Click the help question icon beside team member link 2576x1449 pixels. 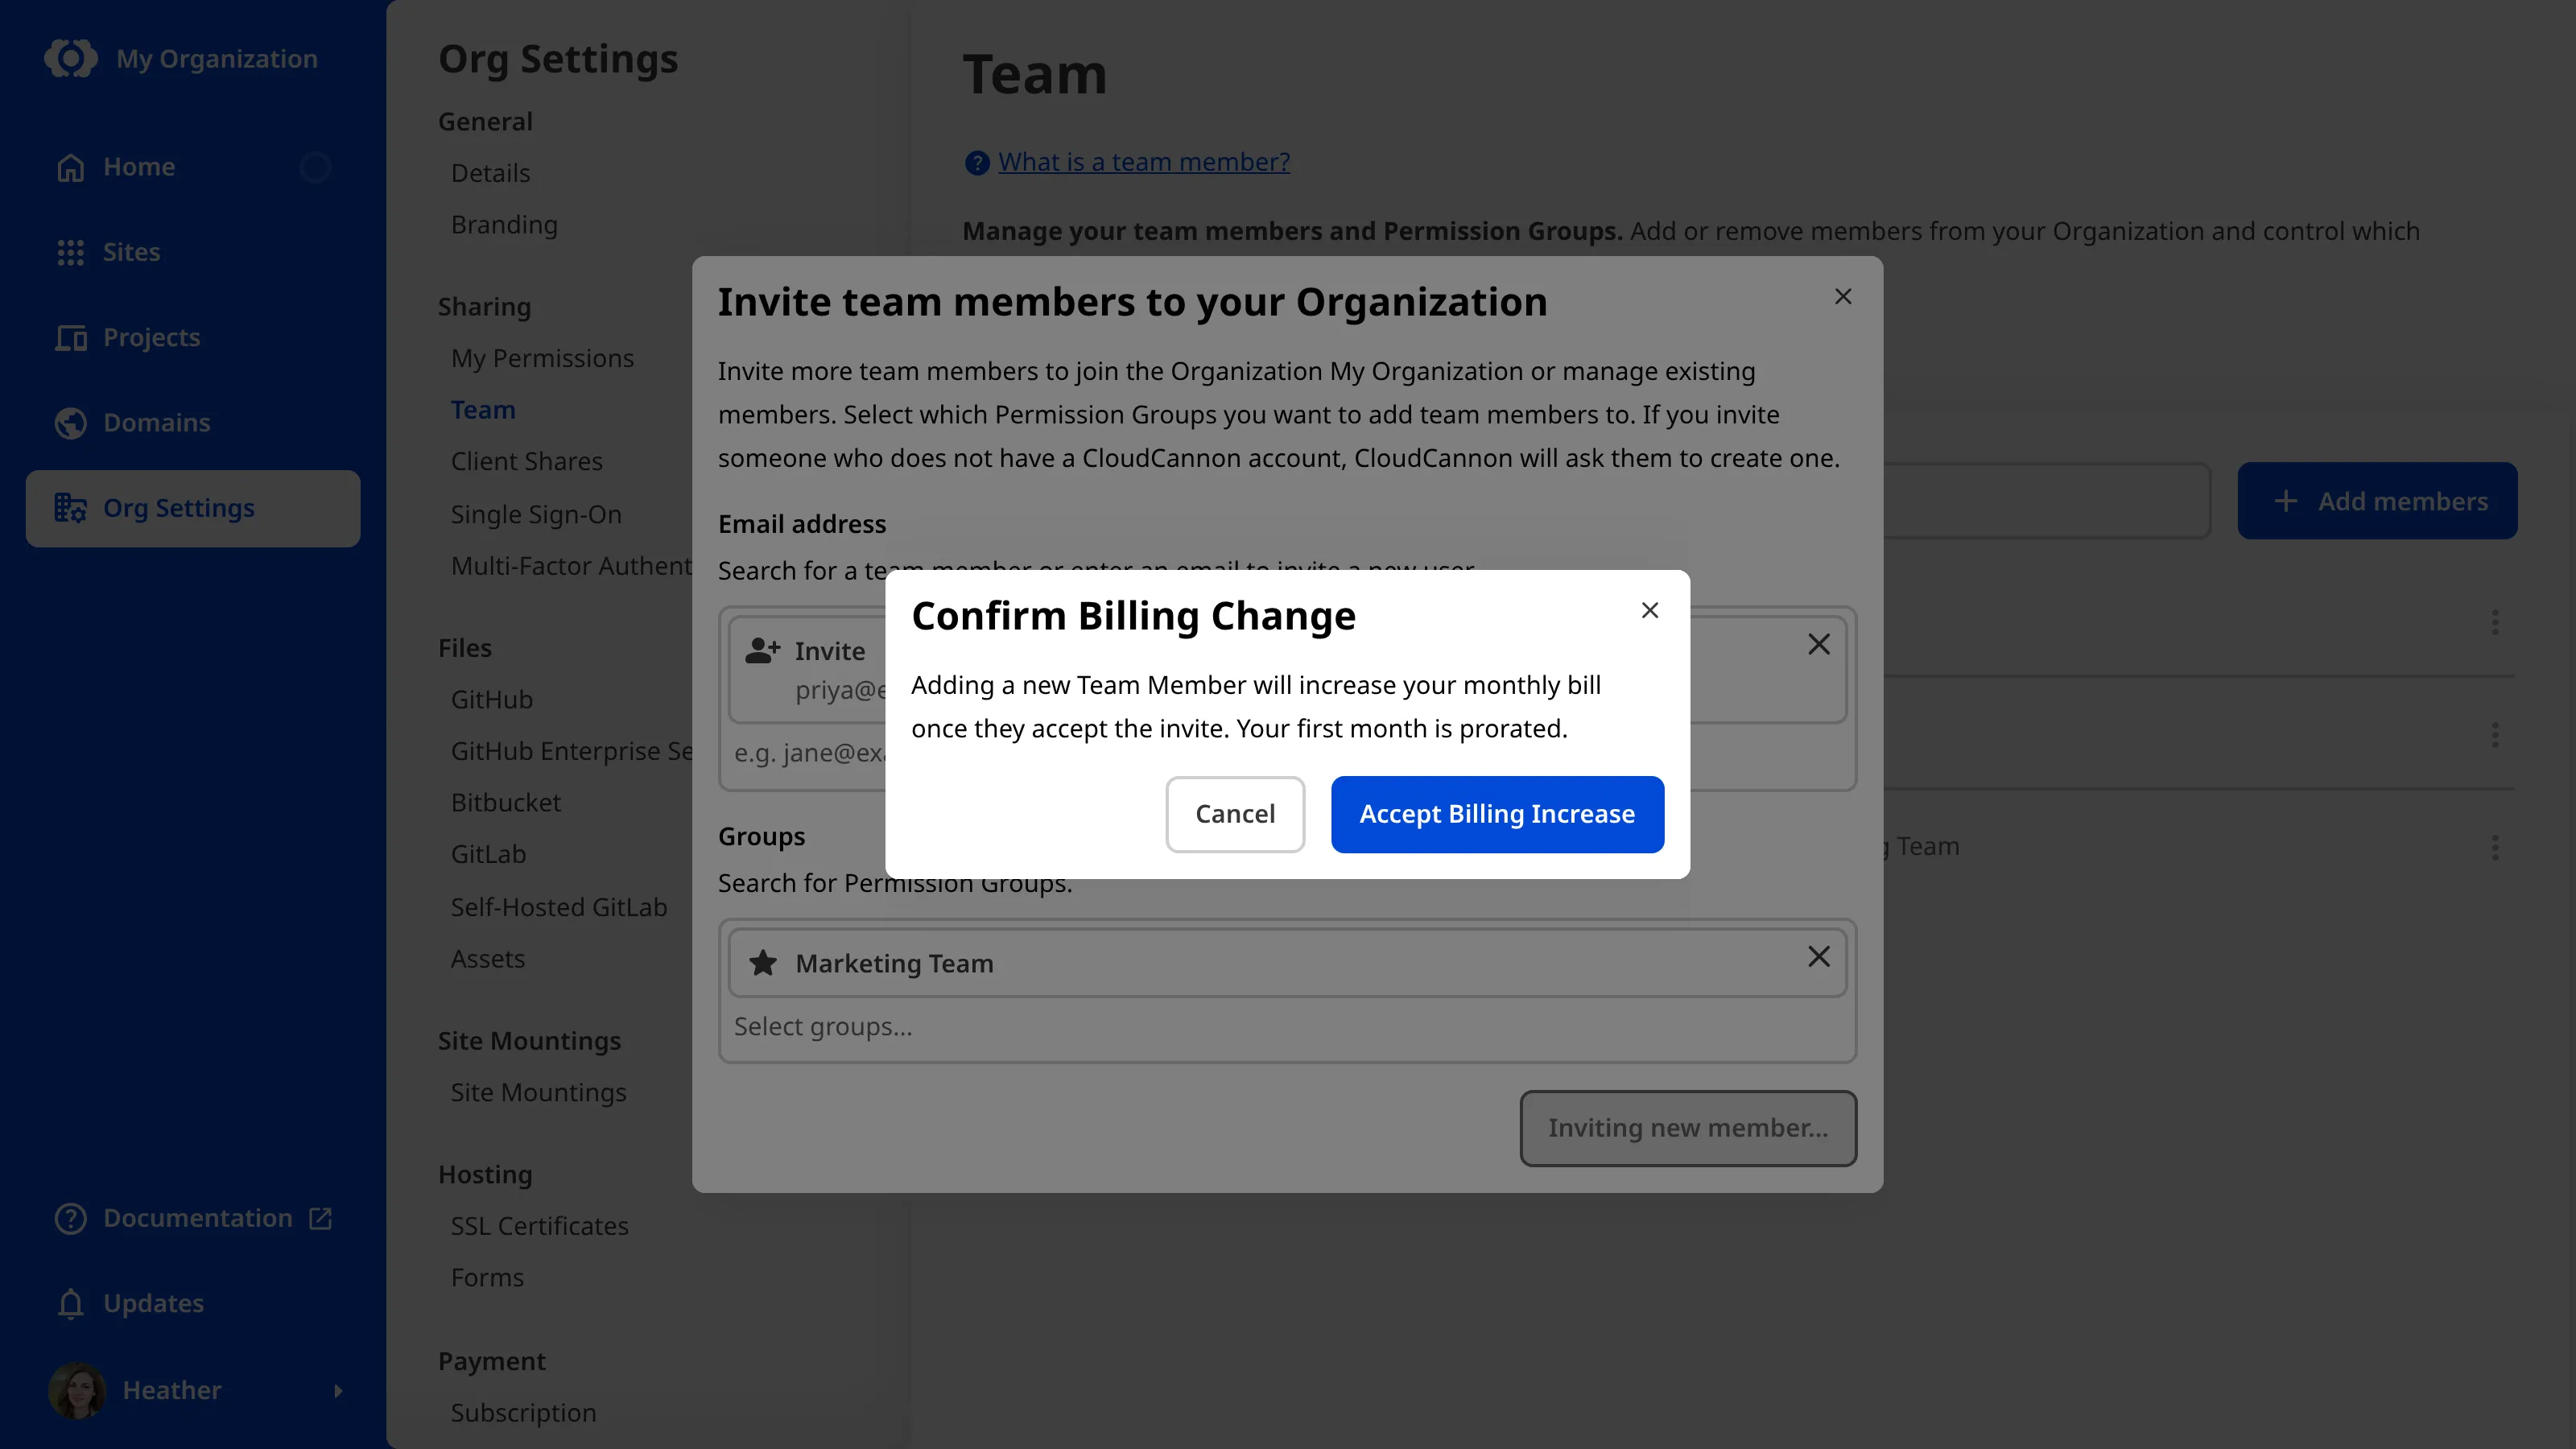coord(977,162)
